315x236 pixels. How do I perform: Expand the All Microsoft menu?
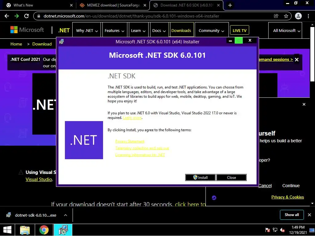coord(285,31)
